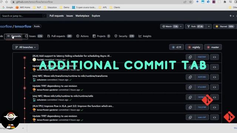This screenshot has height=133, width=237.
Task: Open ezhulenev author link on mlir/utils commit
Action: click(42, 100)
